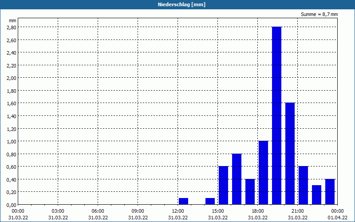The height and width of the screenshot is (222, 355).
Task: Click the 06:00 time axis label
Action: 98,211
